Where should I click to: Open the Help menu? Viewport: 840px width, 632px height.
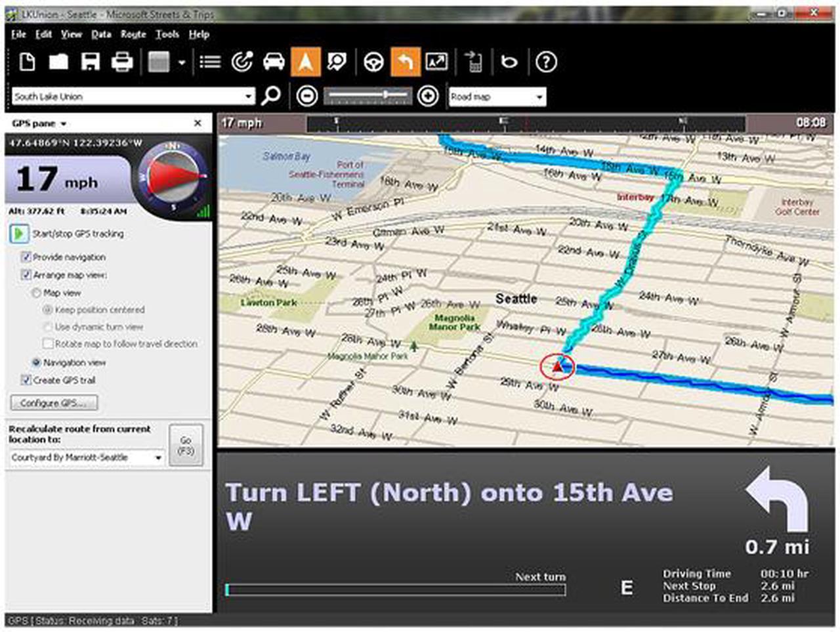pos(199,34)
